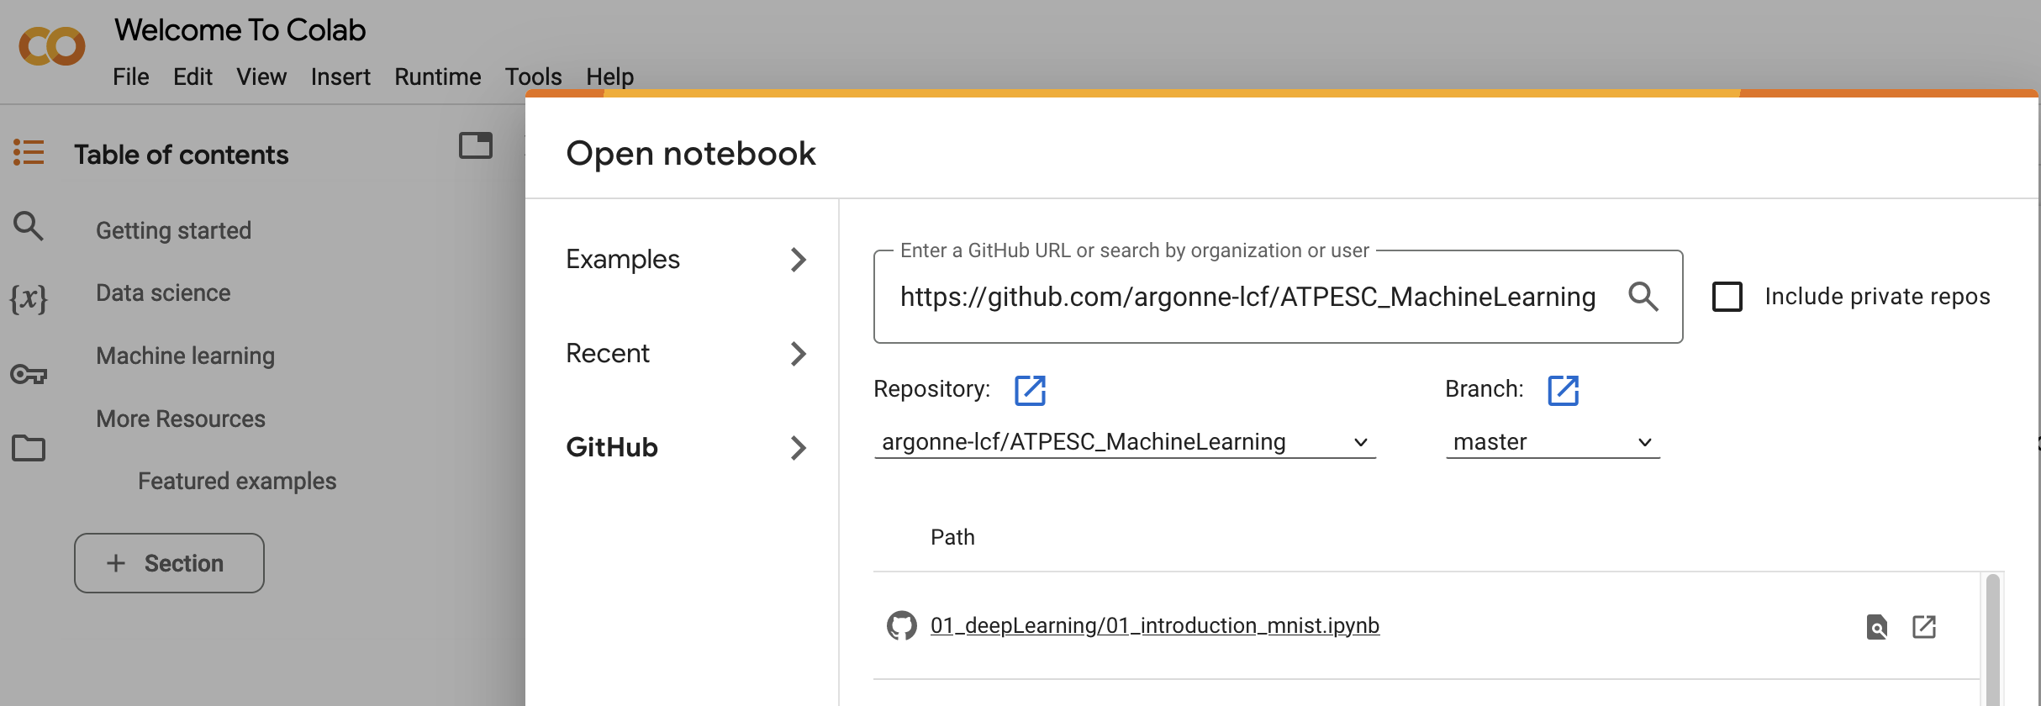Open the View menu

click(x=261, y=76)
